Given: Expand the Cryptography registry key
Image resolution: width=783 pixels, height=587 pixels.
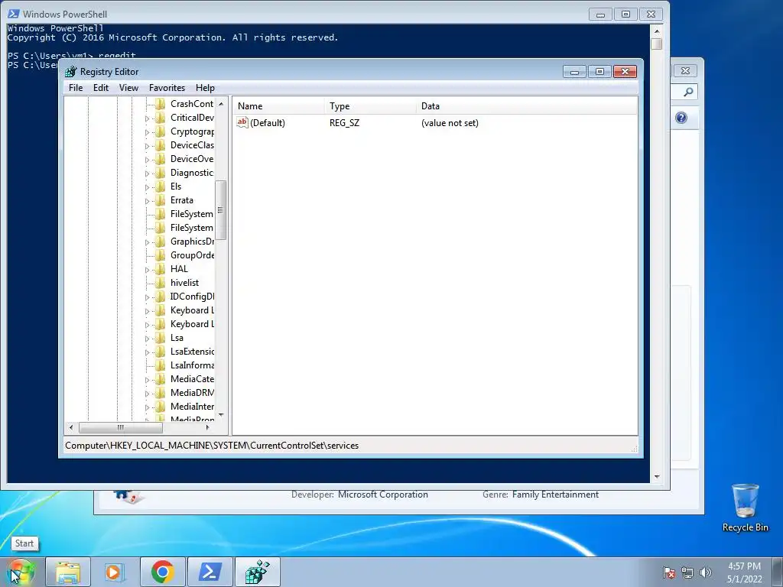Looking at the screenshot, I should (147, 132).
